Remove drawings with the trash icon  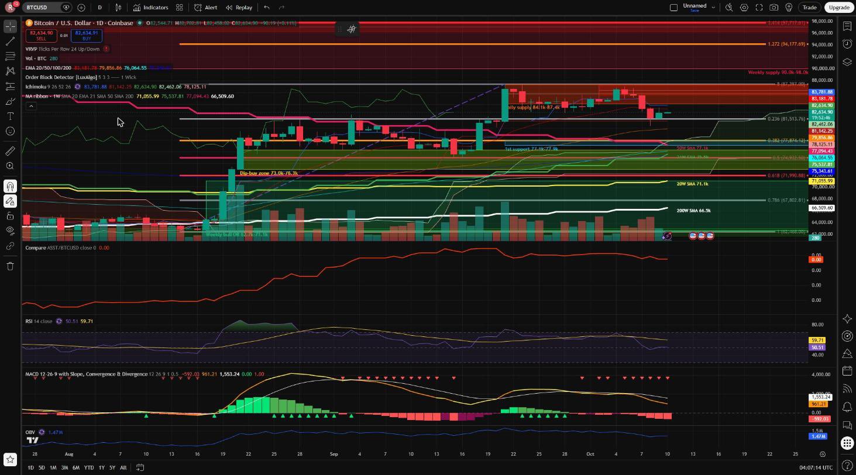(10, 266)
